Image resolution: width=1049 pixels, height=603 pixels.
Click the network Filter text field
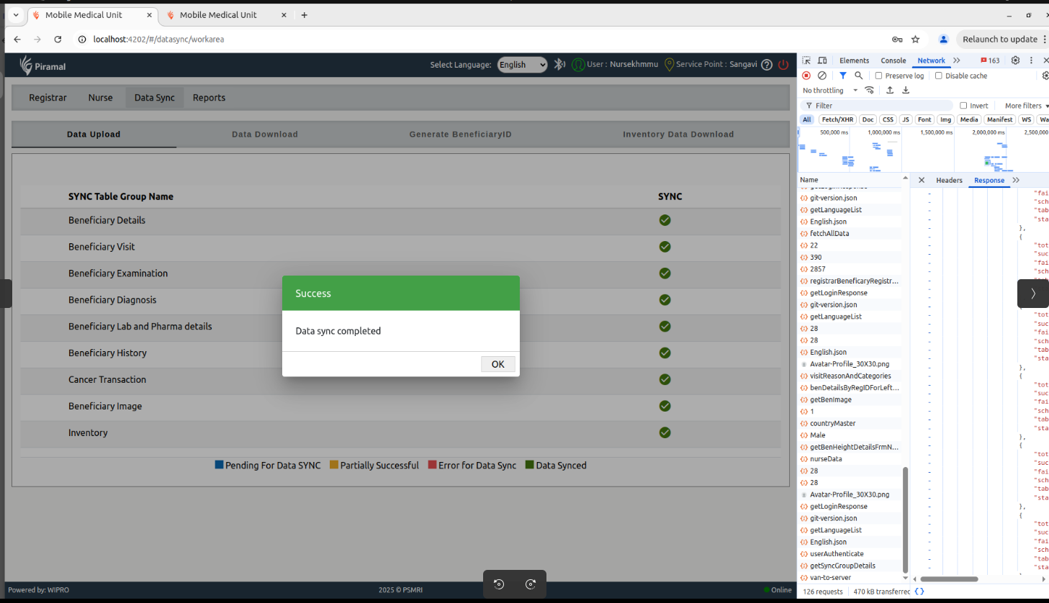point(878,106)
